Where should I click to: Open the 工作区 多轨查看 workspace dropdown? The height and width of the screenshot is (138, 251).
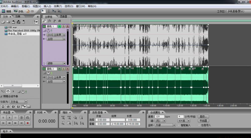point(239,11)
